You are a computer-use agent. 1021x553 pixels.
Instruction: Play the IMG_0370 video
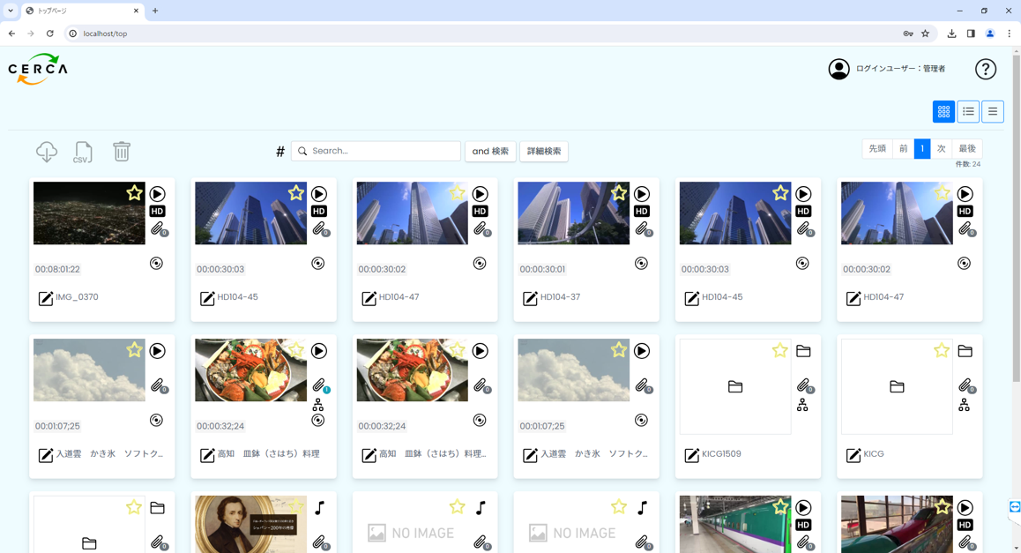[x=158, y=194]
